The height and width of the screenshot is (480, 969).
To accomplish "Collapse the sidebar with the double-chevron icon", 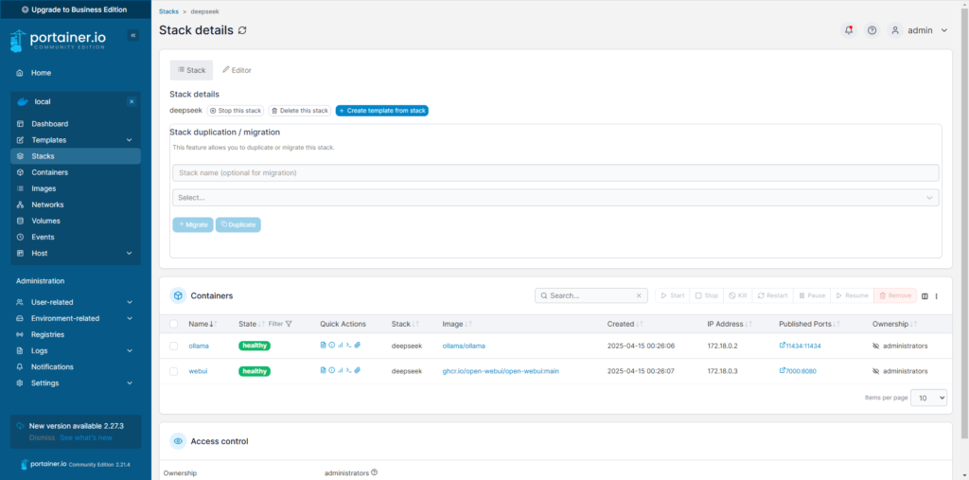I will point(132,36).
